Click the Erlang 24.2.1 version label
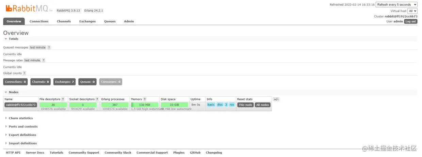This screenshot has height=157, width=422. (x=93, y=11)
